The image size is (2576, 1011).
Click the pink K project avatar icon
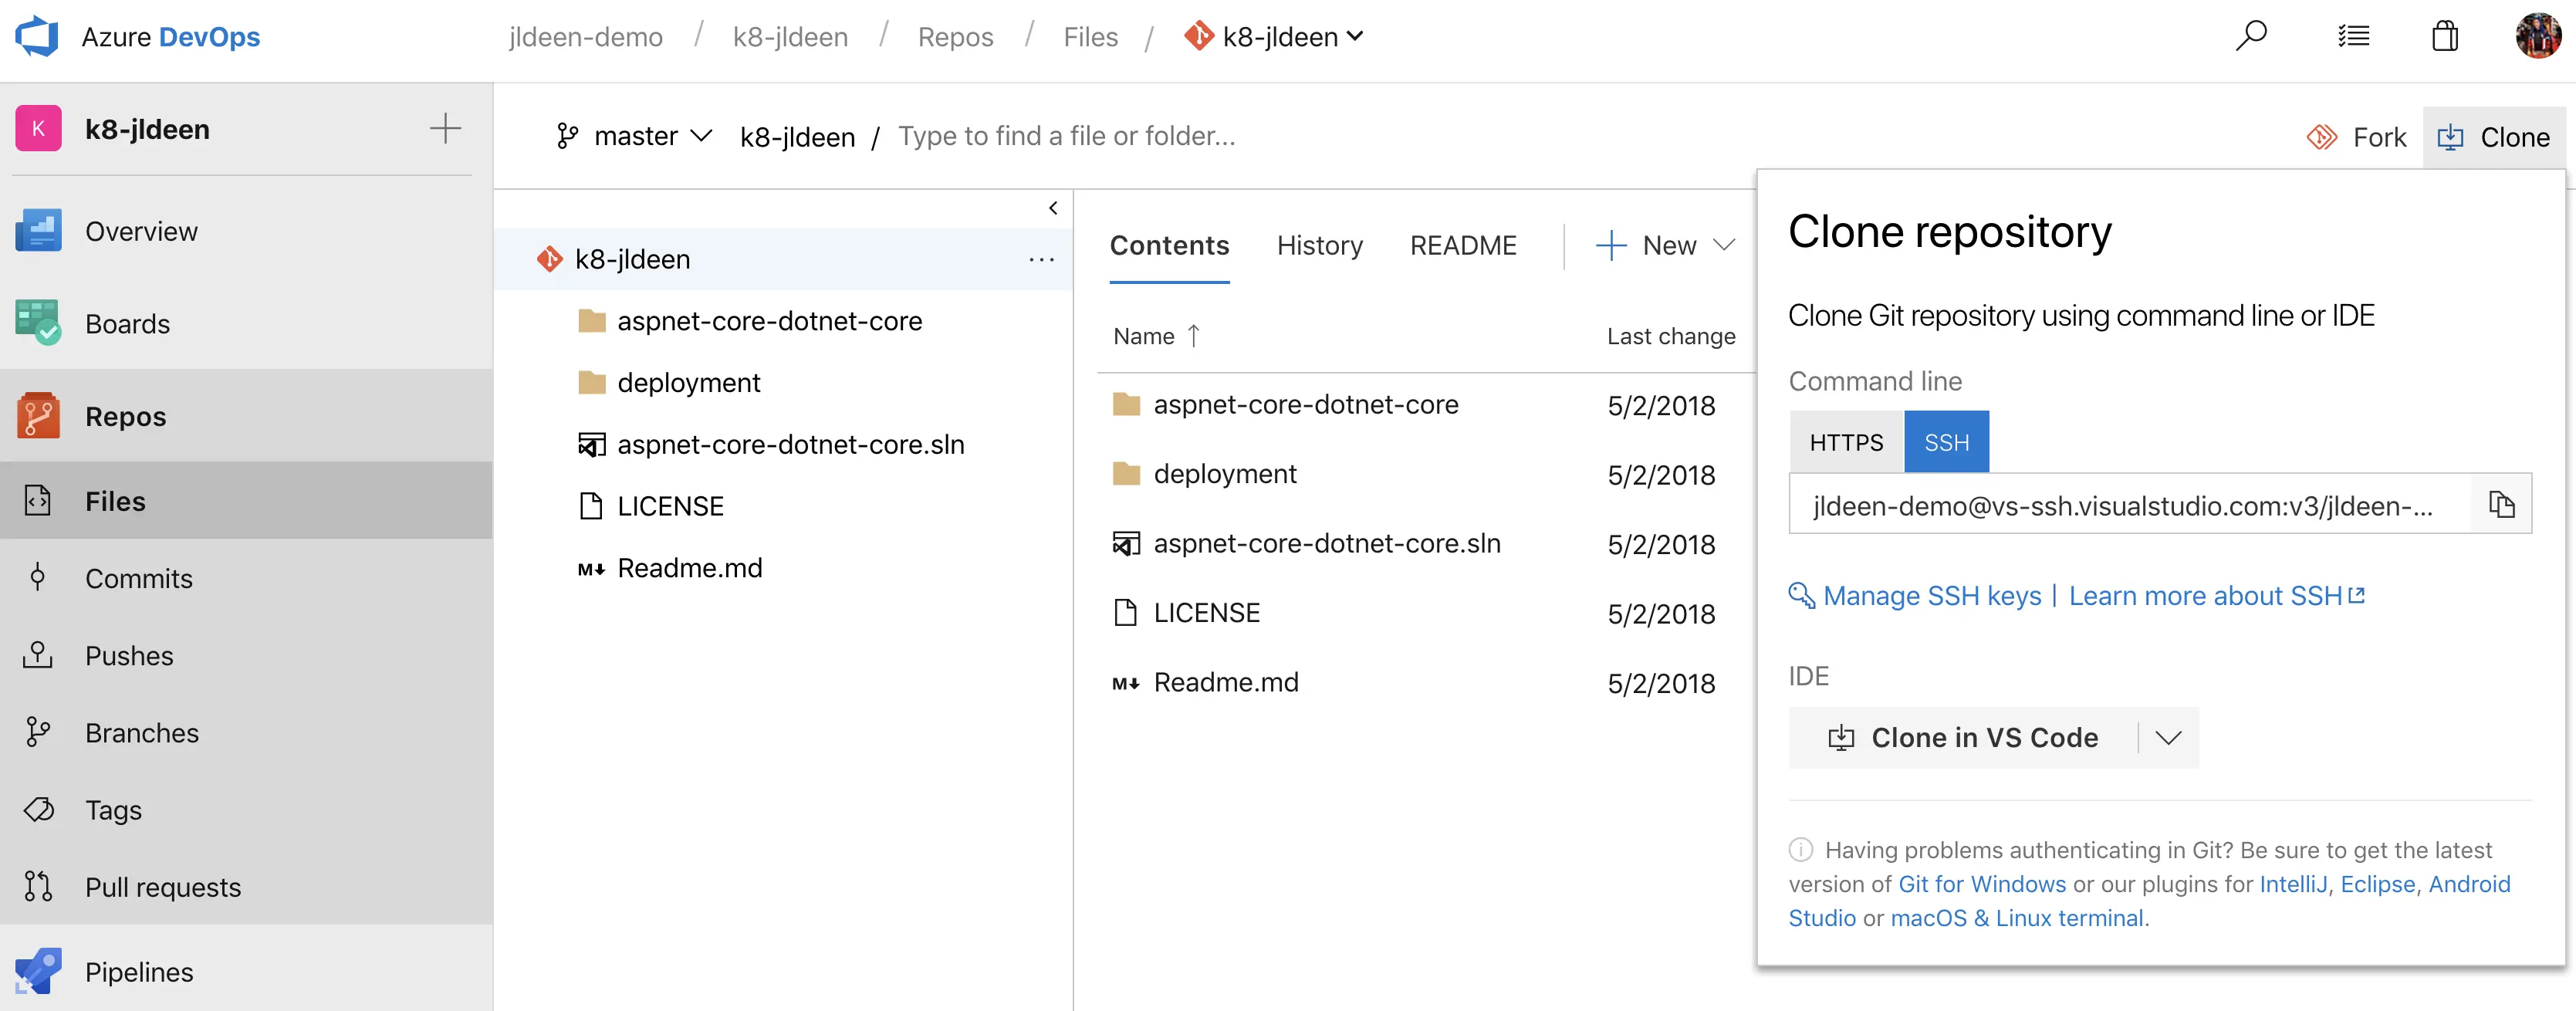[x=38, y=129]
